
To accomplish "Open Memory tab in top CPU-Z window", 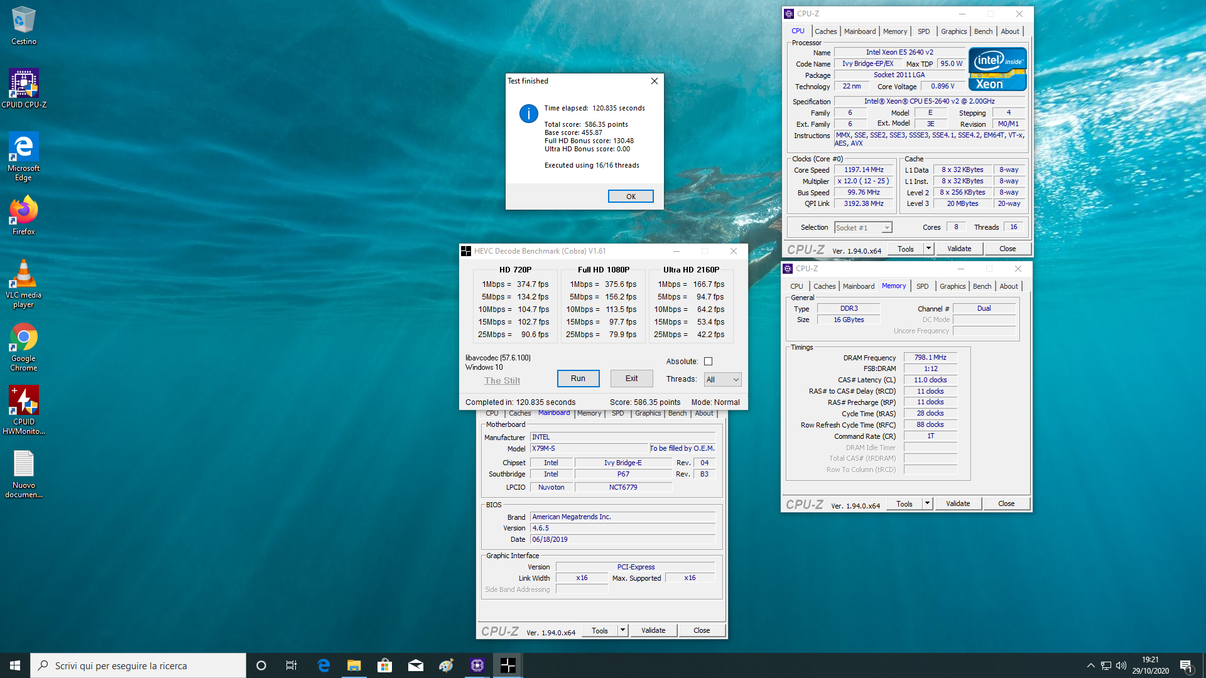I will tap(895, 31).
